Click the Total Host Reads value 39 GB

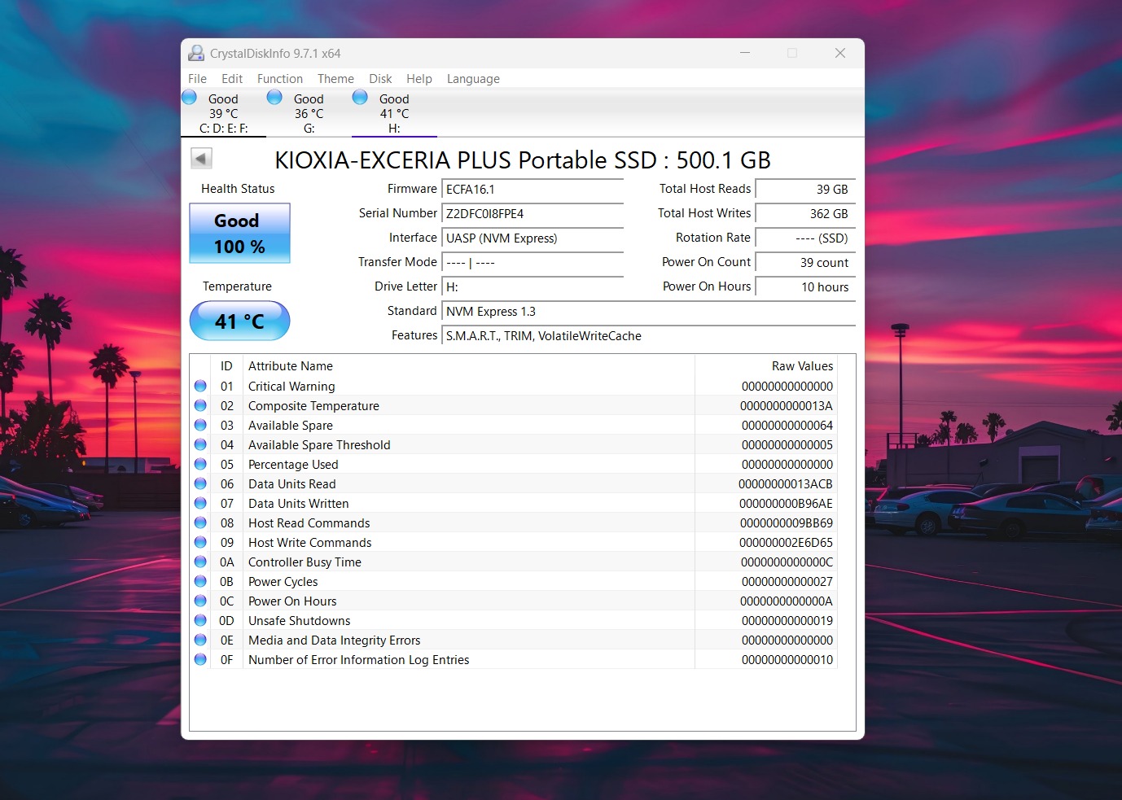click(x=805, y=189)
